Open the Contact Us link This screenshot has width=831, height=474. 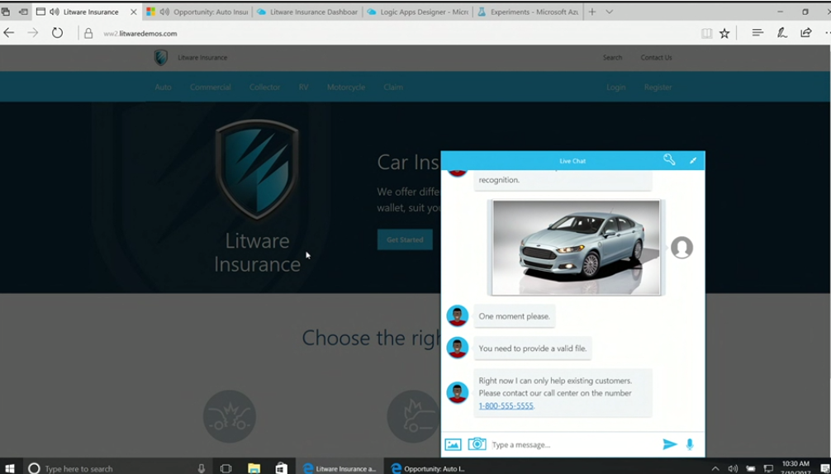click(656, 57)
